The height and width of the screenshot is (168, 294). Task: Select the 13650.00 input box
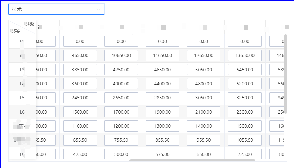point(245,55)
